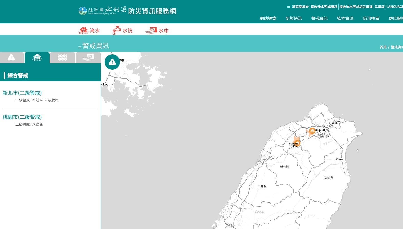The width and height of the screenshot is (403, 229).
Task: Click the 桃園市(二級警戒) alert heading
Action: (22, 117)
